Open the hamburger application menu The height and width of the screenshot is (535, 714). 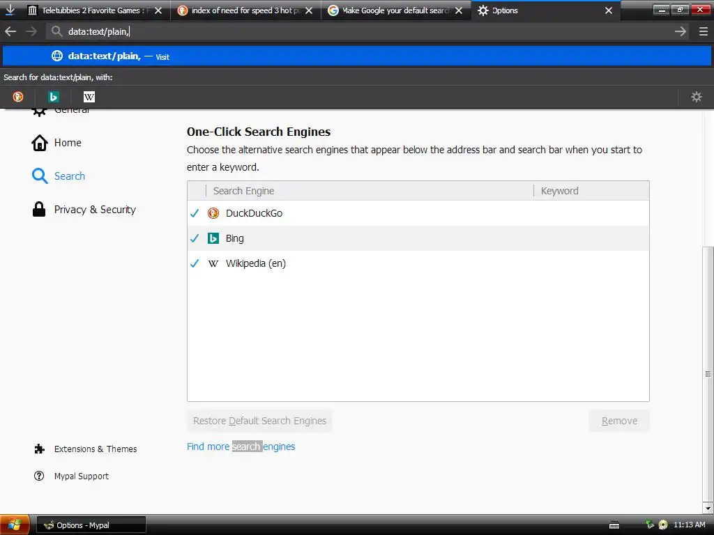pyautogui.click(x=703, y=31)
